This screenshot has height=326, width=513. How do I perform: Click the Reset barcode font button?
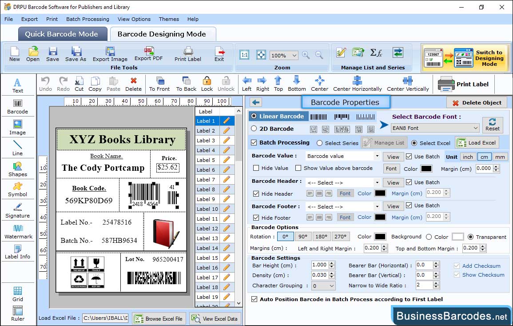(493, 125)
